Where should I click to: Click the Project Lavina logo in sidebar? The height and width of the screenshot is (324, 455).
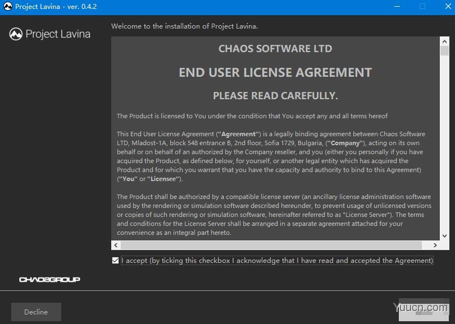pos(49,34)
